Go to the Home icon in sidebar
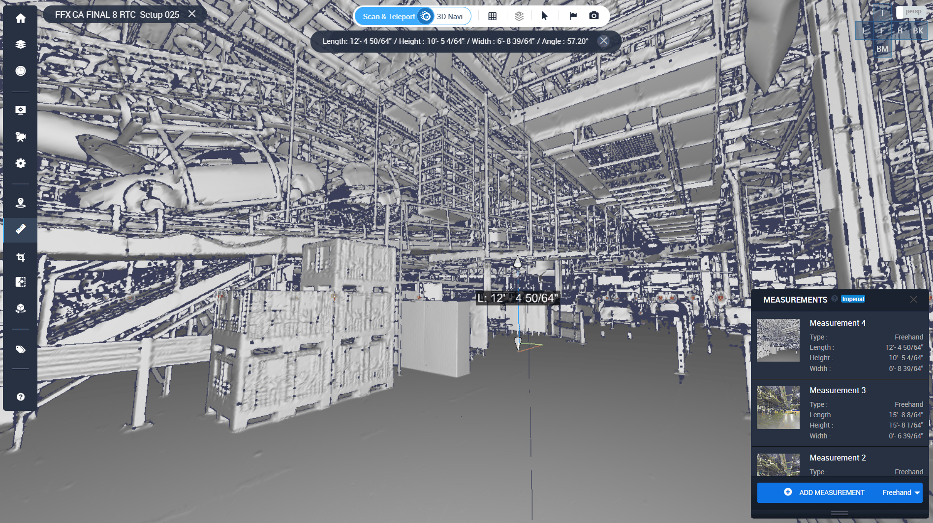 point(20,19)
